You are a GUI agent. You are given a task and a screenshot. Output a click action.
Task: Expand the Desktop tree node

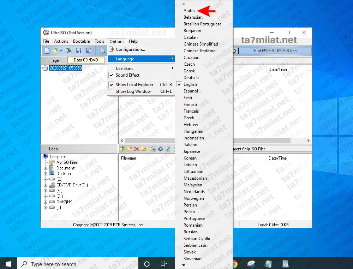tap(46, 174)
